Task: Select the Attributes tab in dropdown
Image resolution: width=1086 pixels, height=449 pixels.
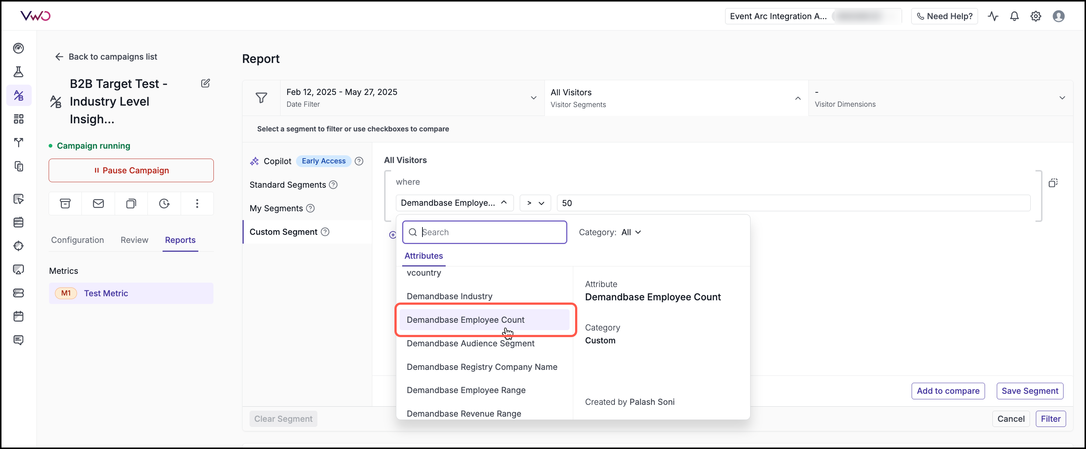Action: (423, 256)
